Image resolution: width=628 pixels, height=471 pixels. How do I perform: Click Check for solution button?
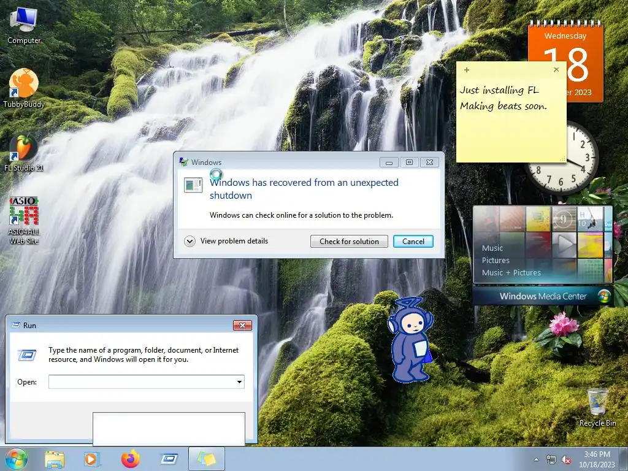(349, 242)
